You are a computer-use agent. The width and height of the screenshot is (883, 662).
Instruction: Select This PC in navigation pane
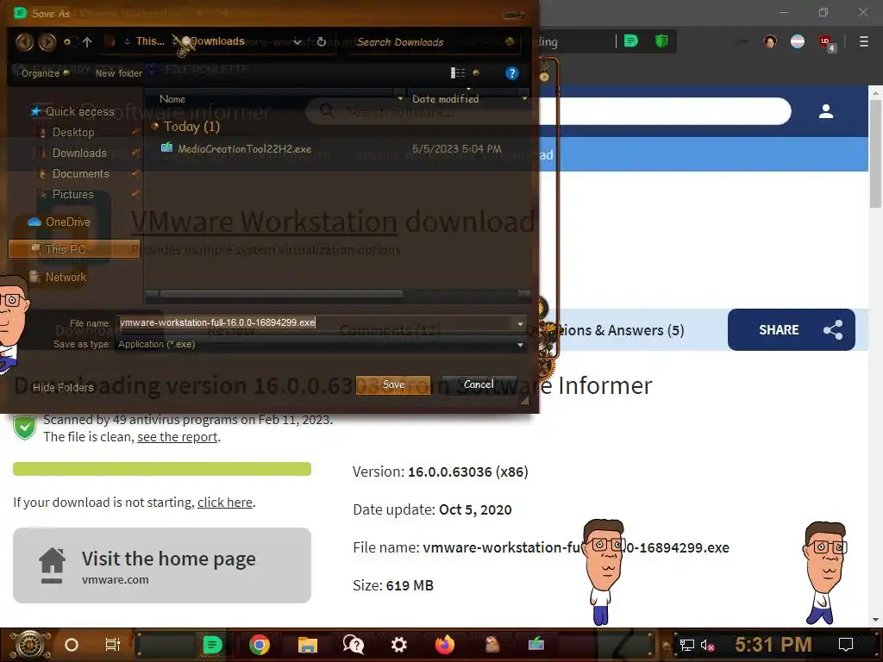(74, 249)
